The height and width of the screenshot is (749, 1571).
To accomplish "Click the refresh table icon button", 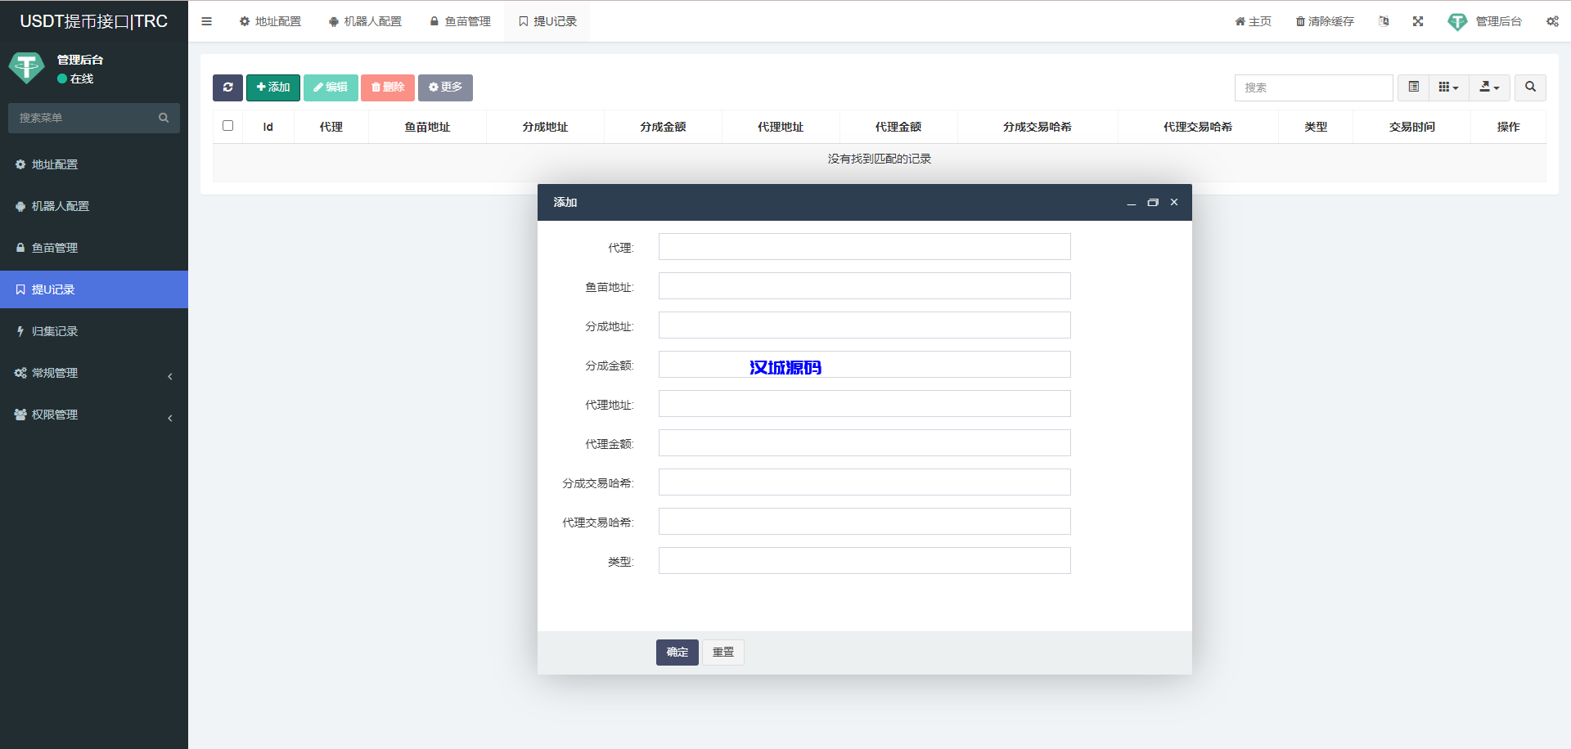I will click(227, 87).
